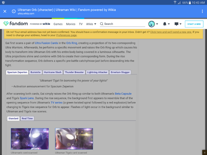
Task: Expand the Wikis dropdown
Action: coord(91,24)
